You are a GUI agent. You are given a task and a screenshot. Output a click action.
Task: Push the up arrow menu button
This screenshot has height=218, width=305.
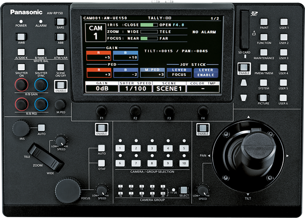click(244, 82)
